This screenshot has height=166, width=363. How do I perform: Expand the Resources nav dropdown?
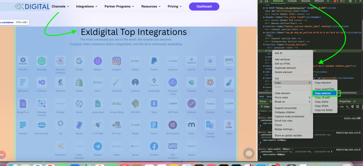coord(151,6)
